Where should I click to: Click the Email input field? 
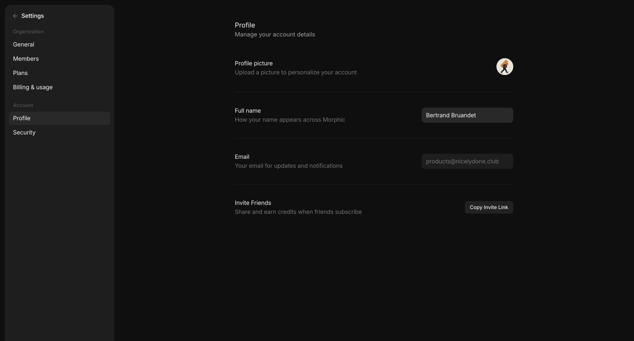[467, 161]
